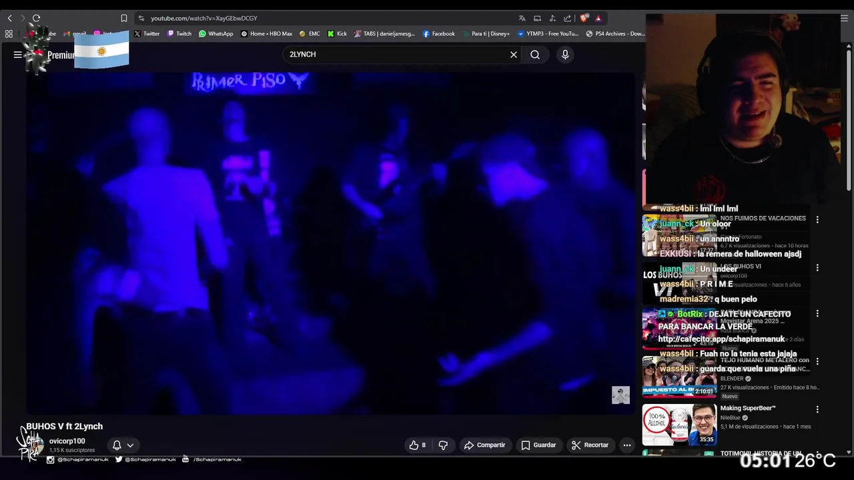The width and height of the screenshot is (854, 480).
Task: Open options menu for Movistar Arena 2025 video
Action: pos(817,313)
